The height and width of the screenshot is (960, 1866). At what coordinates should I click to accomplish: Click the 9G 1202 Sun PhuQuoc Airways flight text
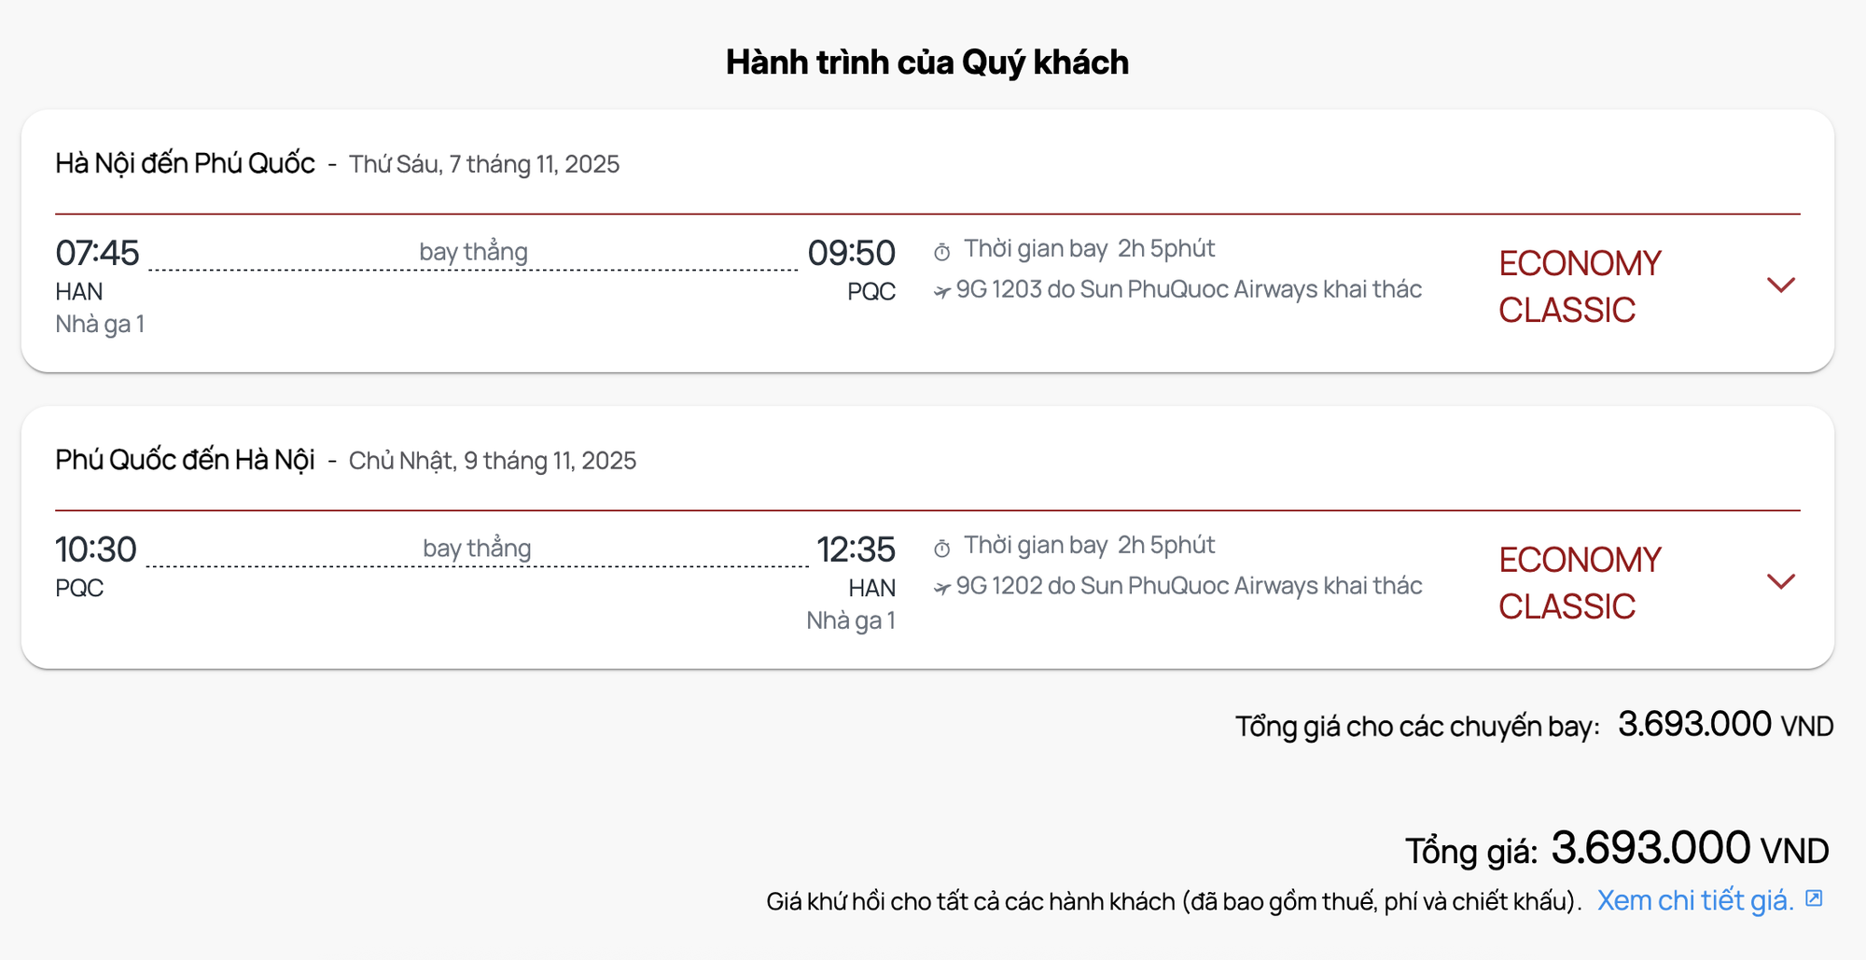(x=1189, y=586)
